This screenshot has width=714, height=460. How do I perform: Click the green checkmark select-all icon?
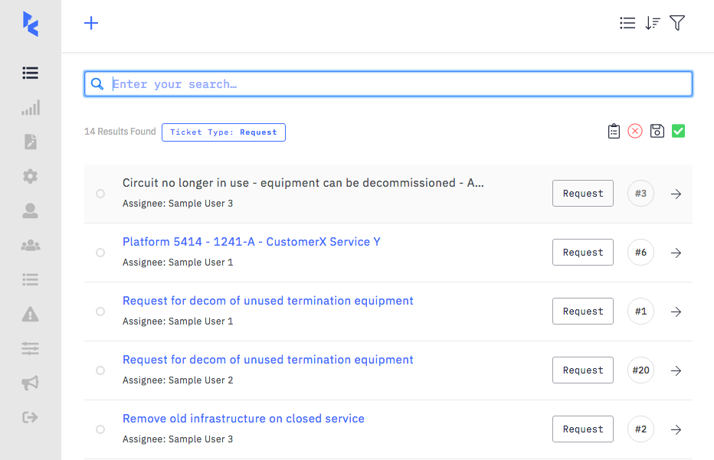click(679, 131)
